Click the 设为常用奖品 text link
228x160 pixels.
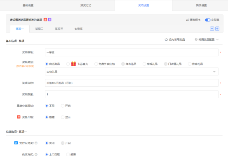177,39
